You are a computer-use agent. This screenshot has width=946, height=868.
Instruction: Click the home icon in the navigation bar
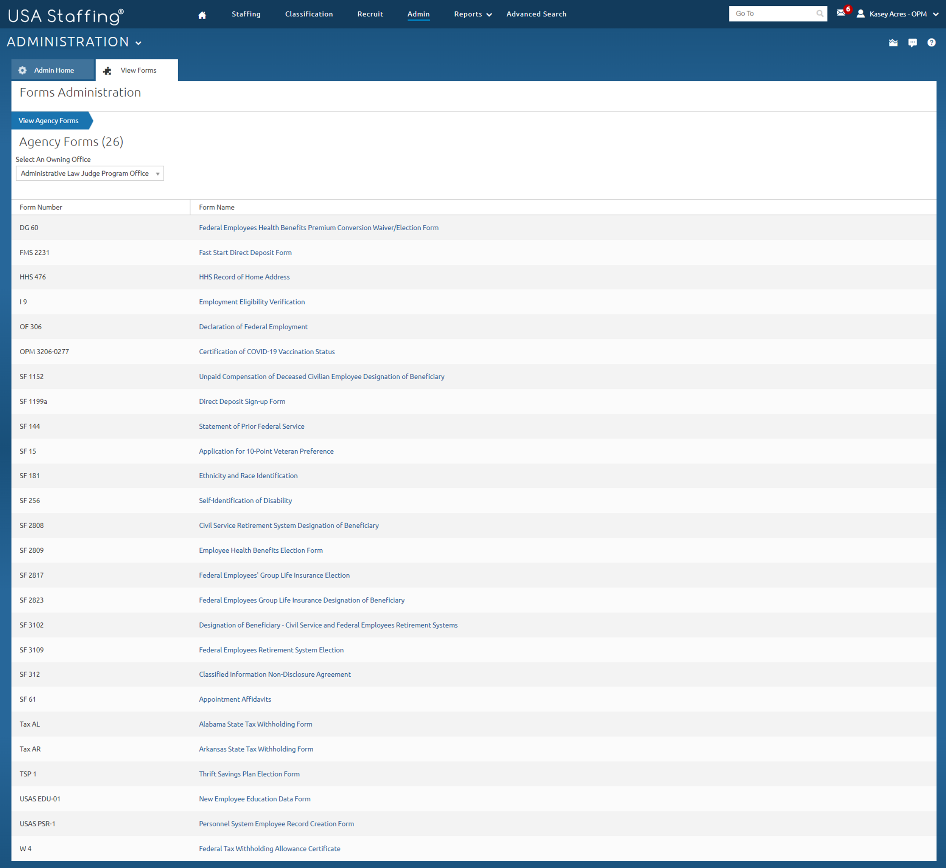(x=202, y=15)
